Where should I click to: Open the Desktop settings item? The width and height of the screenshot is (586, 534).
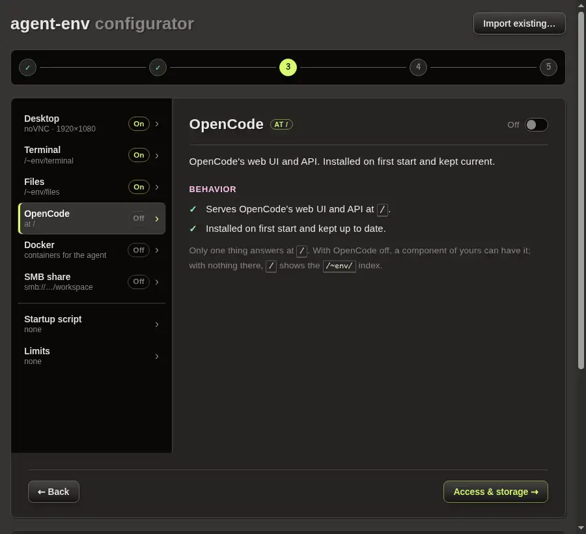pos(92,124)
